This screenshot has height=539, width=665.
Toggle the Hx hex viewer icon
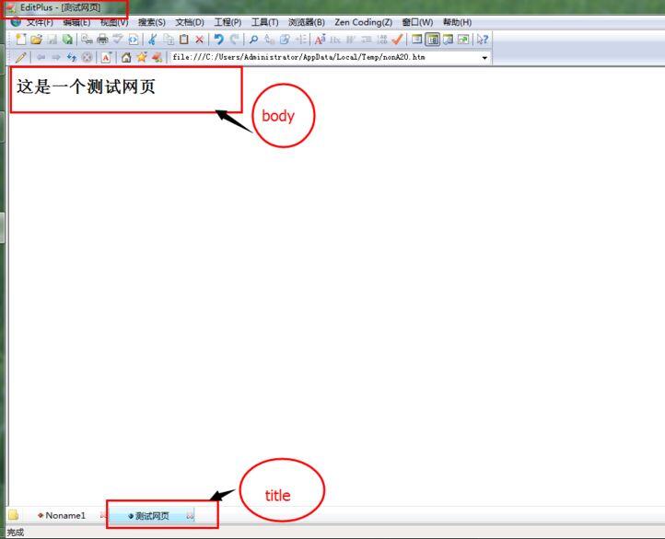(x=335, y=40)
